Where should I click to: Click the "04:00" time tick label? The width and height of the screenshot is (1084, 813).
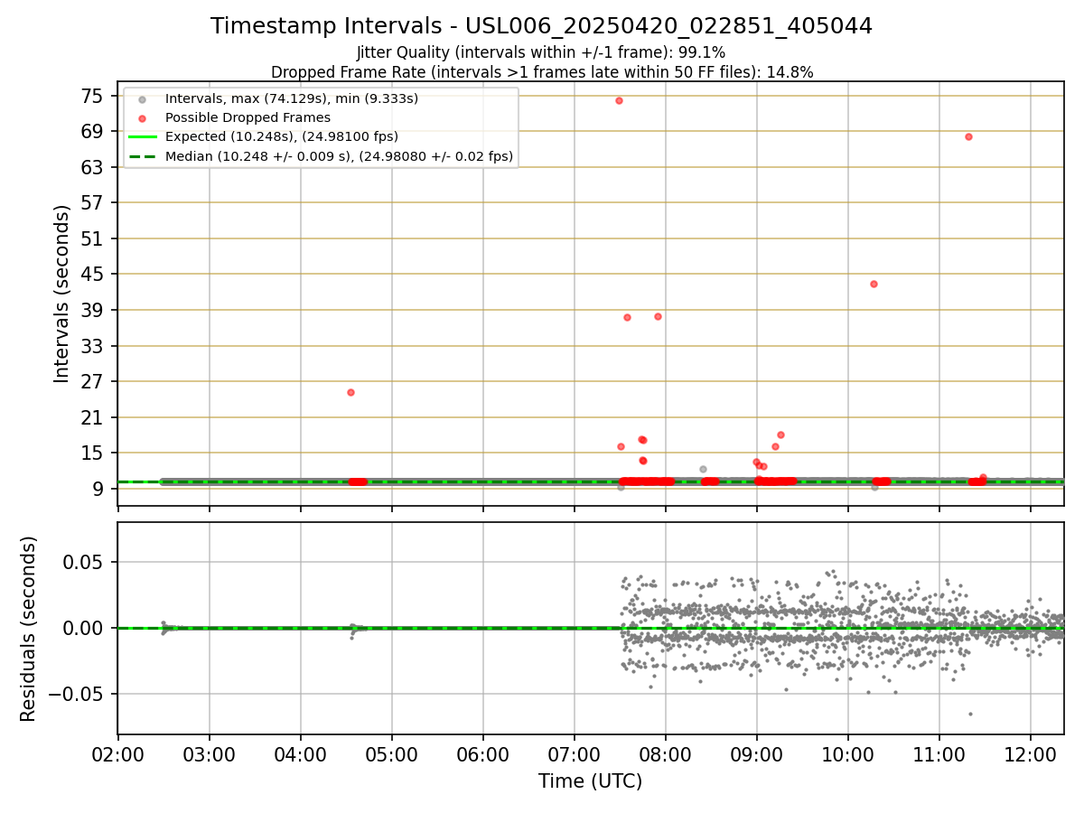coord(301,754)
